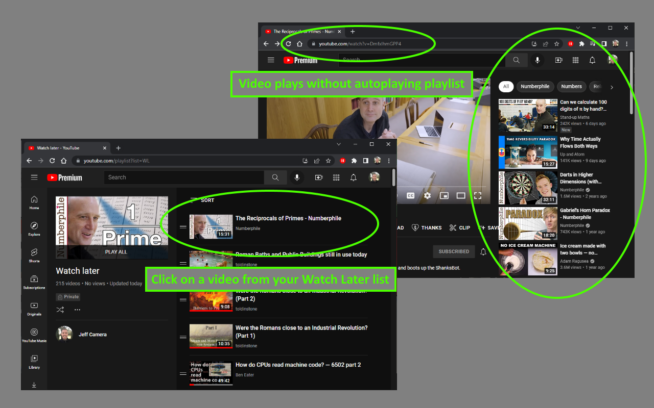Open Can we calculate 100 digits thumbnail
Viewport: 654px width, 408px height.
coord(528,116)
